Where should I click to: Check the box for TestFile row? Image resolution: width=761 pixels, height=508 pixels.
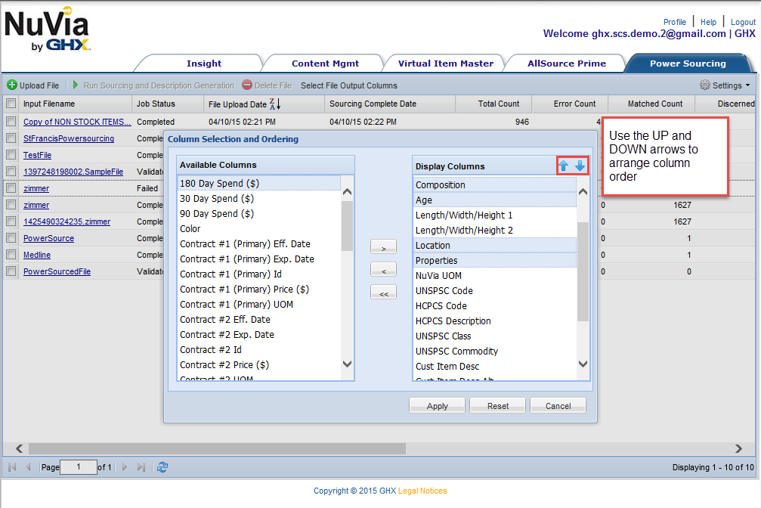coord(11,155)
